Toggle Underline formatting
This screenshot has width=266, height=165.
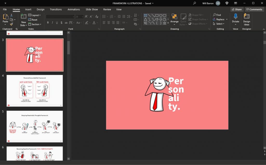(57, 23)
